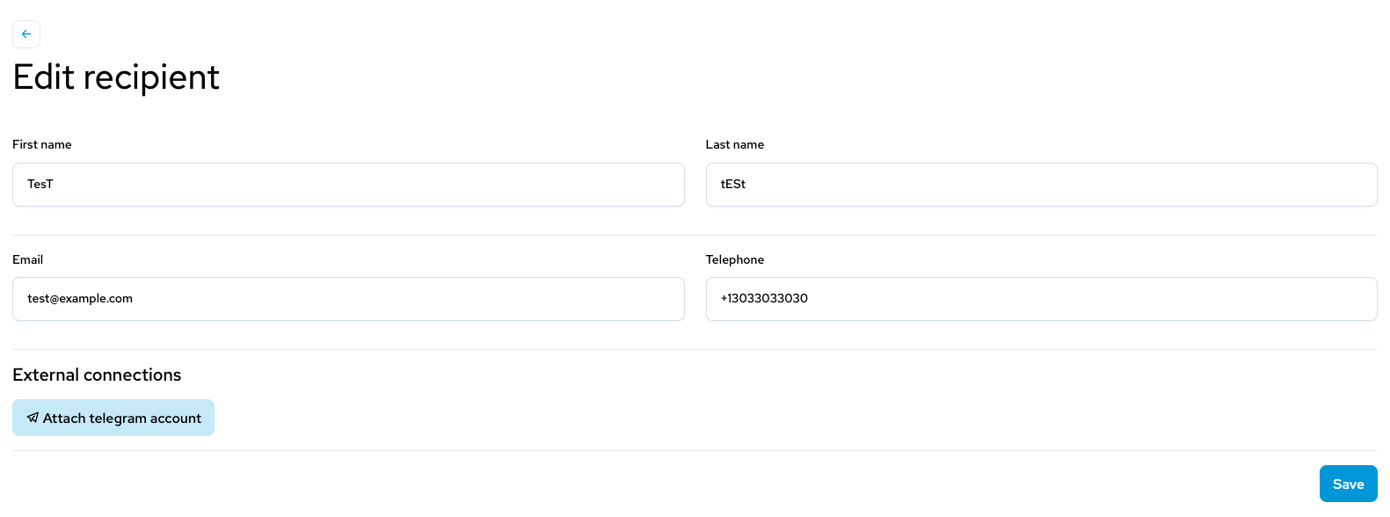Viewport: 1390px width, 517px height.
Task: Click the test@example.com address text
Action: (x=80, y=298)
